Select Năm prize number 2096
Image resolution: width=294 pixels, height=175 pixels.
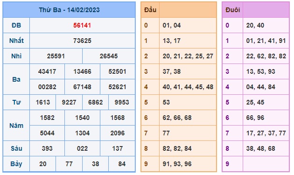118,133
